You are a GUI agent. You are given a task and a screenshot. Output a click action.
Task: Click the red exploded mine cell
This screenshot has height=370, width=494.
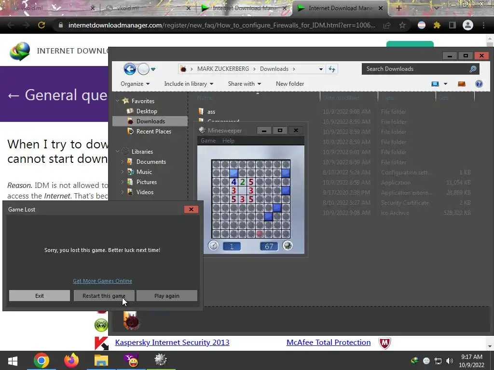pyautogui.click(x=260, y=234)
